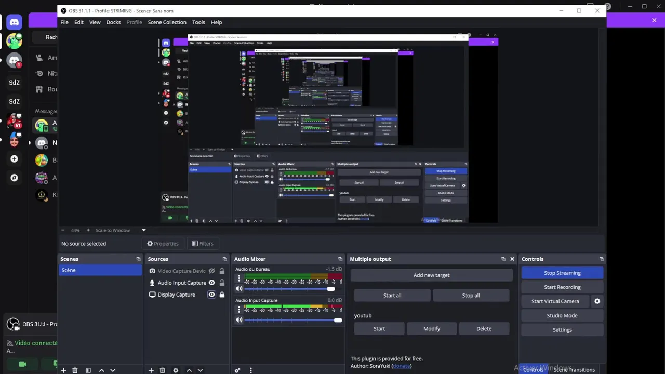
Task: Mute the Audio Input Capture mixer channel
Action: pos(239,320)
